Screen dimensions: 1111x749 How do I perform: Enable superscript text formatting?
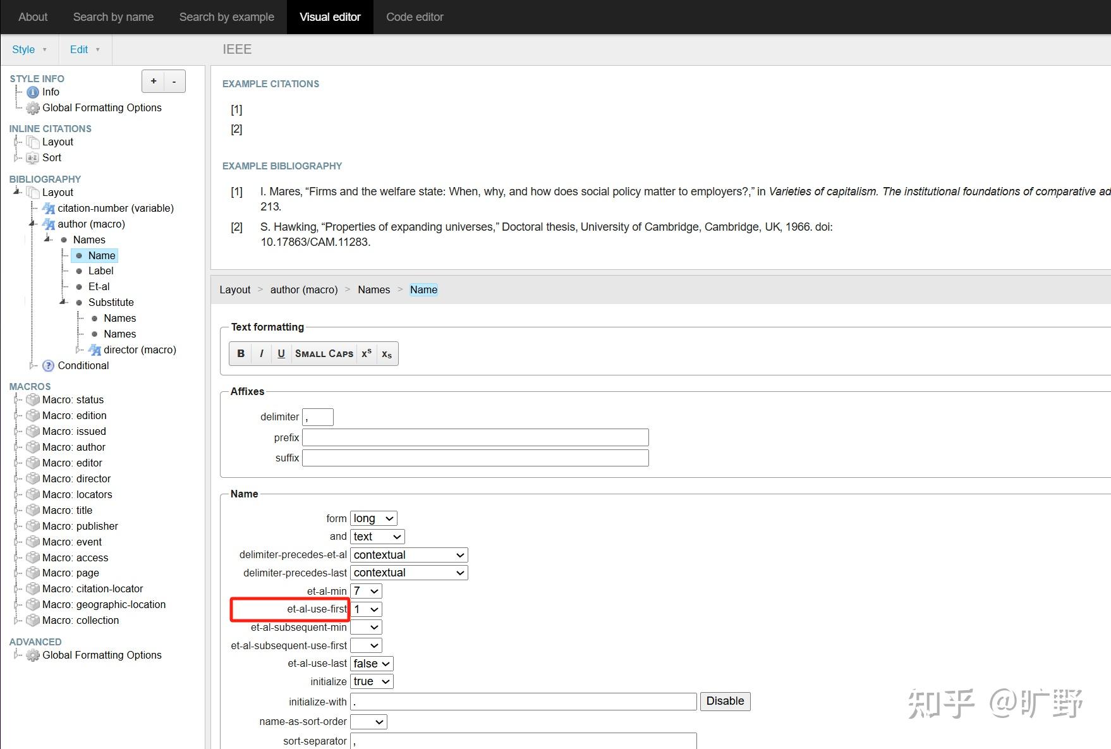[366, 353]
